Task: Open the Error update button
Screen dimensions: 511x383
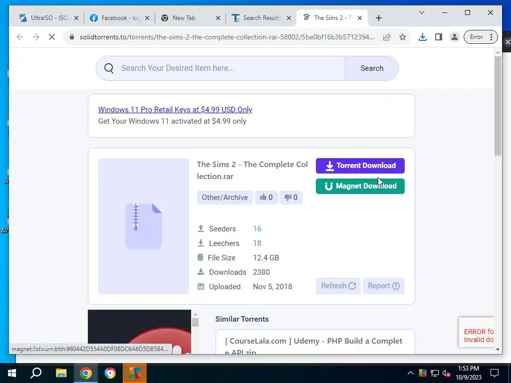Action: pyautogui.click(x=477, y=37)
